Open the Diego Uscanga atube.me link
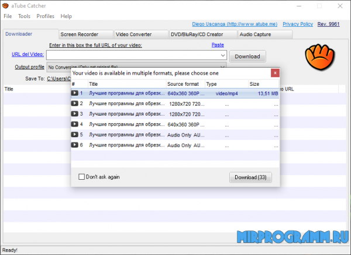This screenshot has height=255, width=351. click(235, 24)
